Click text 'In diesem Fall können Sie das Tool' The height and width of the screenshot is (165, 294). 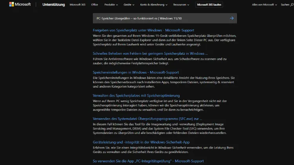(117, 124)
